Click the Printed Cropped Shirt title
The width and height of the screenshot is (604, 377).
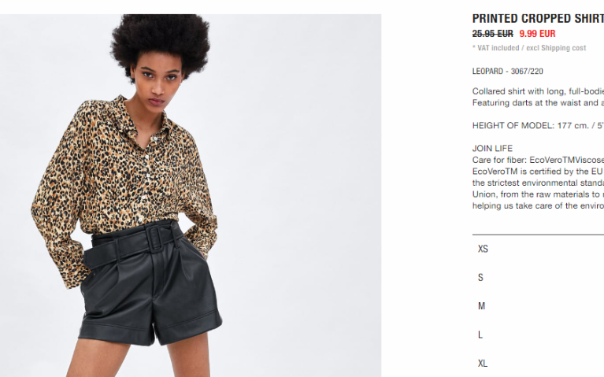click(538, 18)
